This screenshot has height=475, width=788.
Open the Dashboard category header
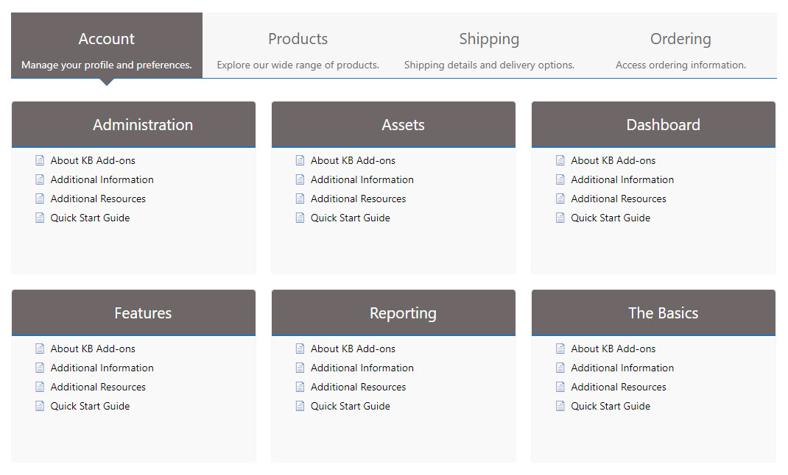pyautogui.click(x=663, y=125)
